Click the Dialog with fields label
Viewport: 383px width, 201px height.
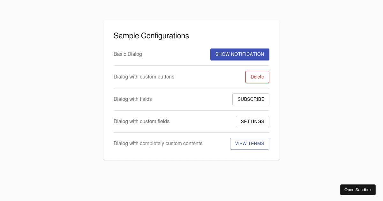133,99
